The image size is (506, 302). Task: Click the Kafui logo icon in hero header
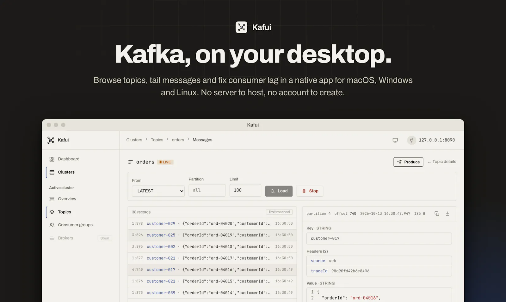[x=241, y=27]
